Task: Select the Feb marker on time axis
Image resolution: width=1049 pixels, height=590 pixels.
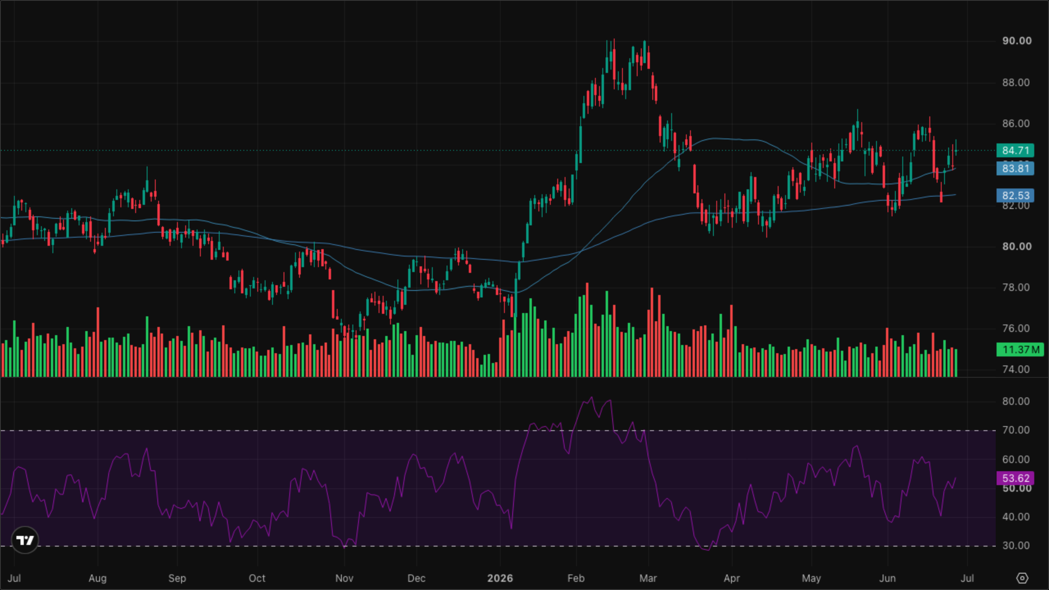Action: tap(576, 578)
